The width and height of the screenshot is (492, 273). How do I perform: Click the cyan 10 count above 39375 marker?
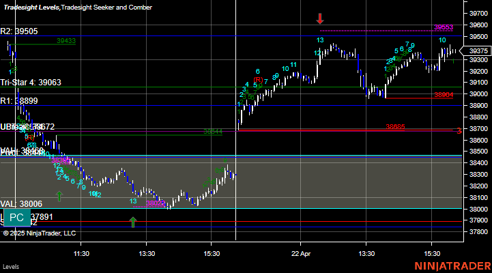[x=442, y=40]
